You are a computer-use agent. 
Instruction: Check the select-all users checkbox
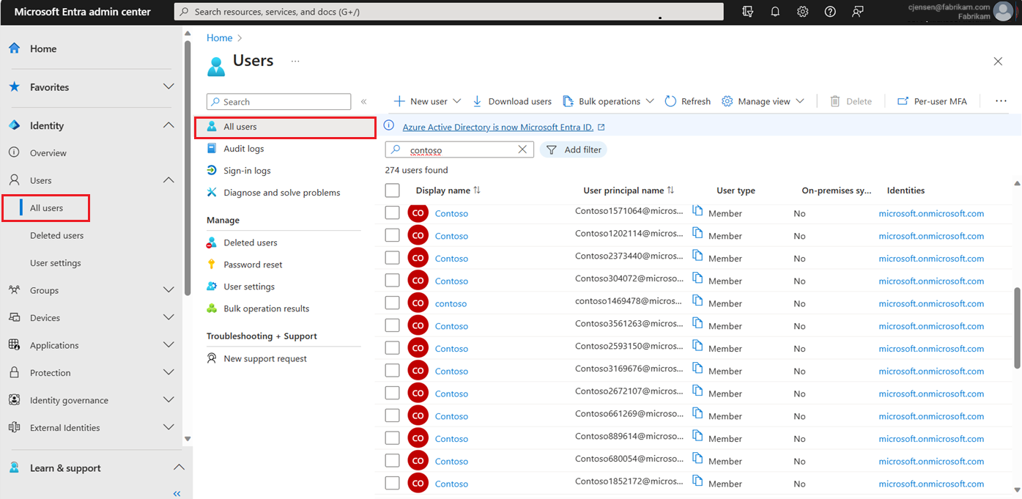(392, 190)
